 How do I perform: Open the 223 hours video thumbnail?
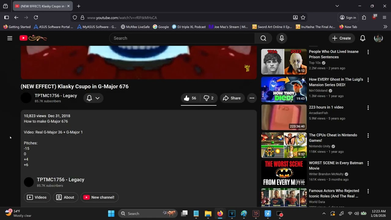pos(284,117)
